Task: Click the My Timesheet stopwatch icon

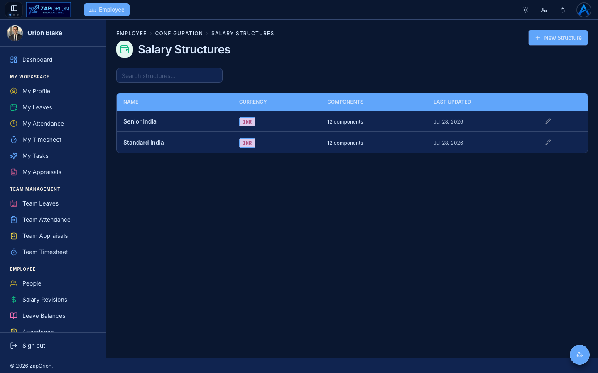Action: tap(14, 140)
